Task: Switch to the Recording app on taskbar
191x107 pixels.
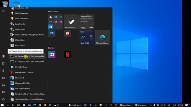Action: (x=126, y=105)
